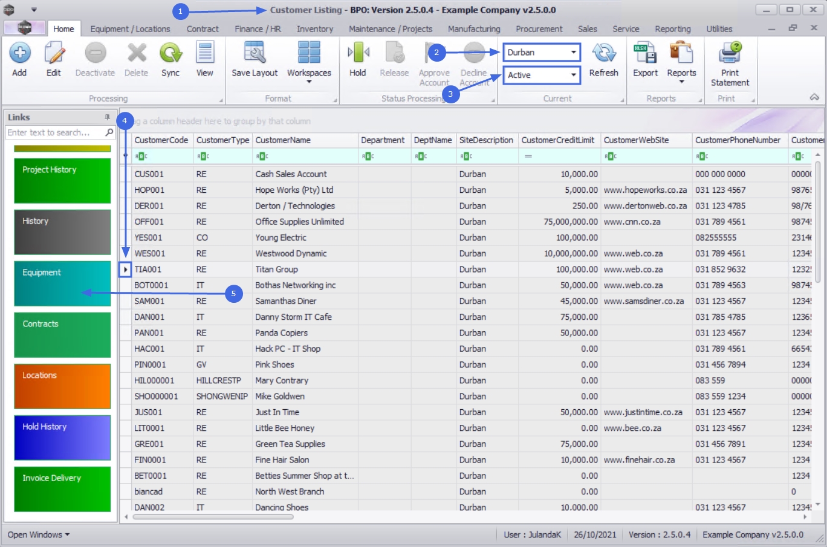827x547 pixels.
Task: Click the Add customer icon
Action: pos(19,54)
